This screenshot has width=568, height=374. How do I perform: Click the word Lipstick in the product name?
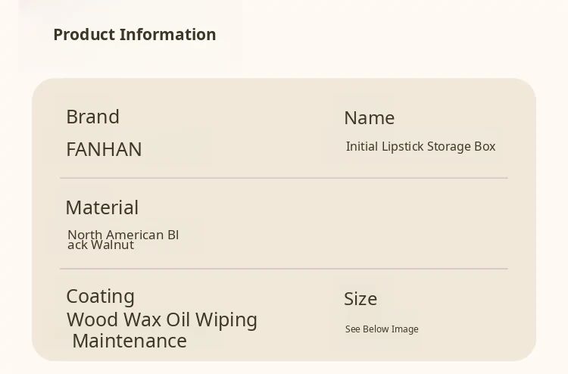tap(402, 147)
